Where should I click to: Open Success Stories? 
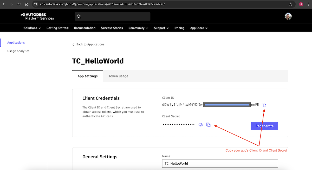112,28
